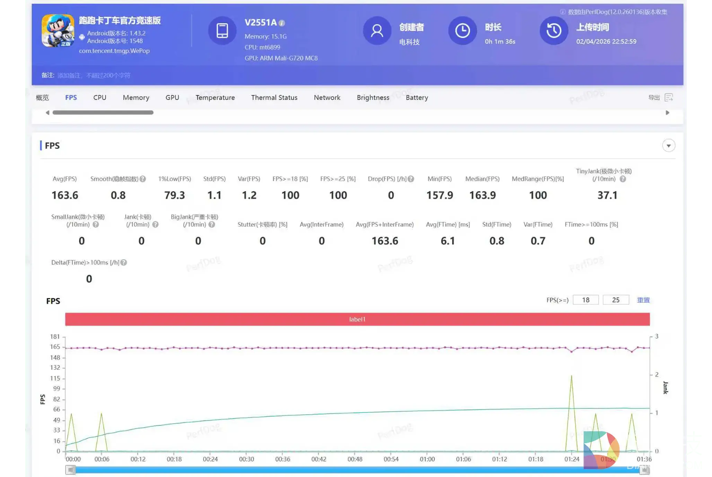Image resolution: width=712 pixels, height=477 pixels.
Task: Click the device info icon beside V2551A
Action: [x=282, y=23]
